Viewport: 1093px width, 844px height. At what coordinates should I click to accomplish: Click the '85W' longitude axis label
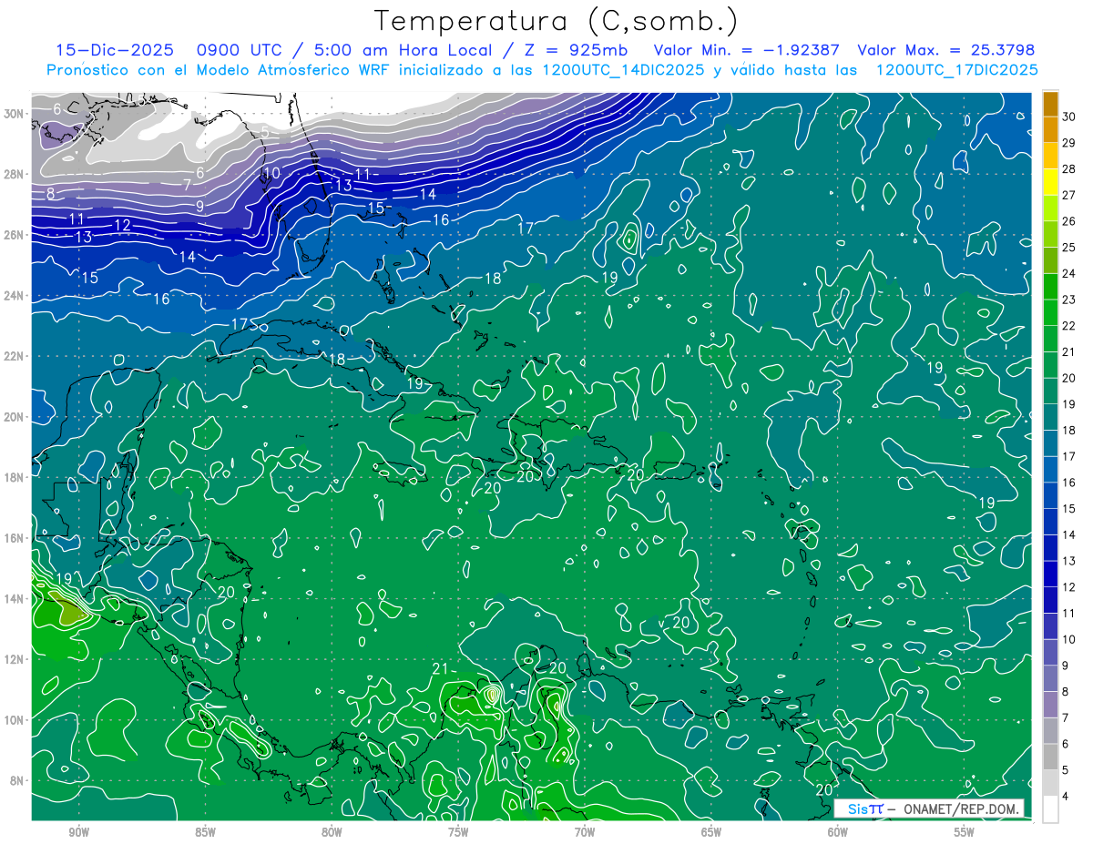(x=205, y=833)
